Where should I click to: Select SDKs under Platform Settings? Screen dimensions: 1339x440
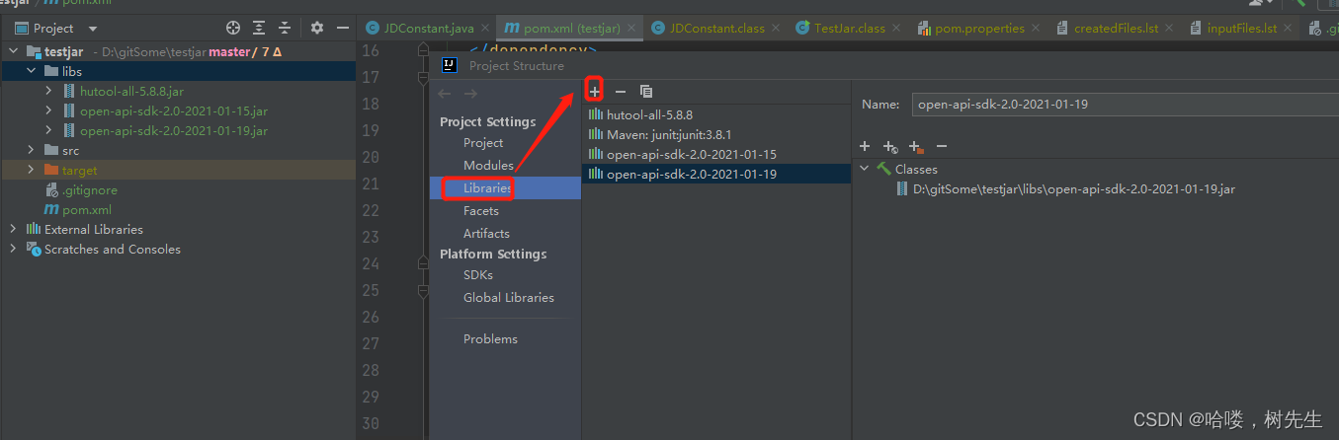coord(478,275)
